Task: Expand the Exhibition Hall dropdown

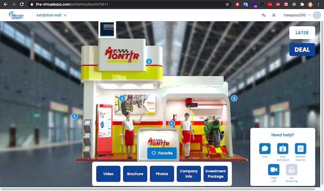Action: tap(51, 15)
